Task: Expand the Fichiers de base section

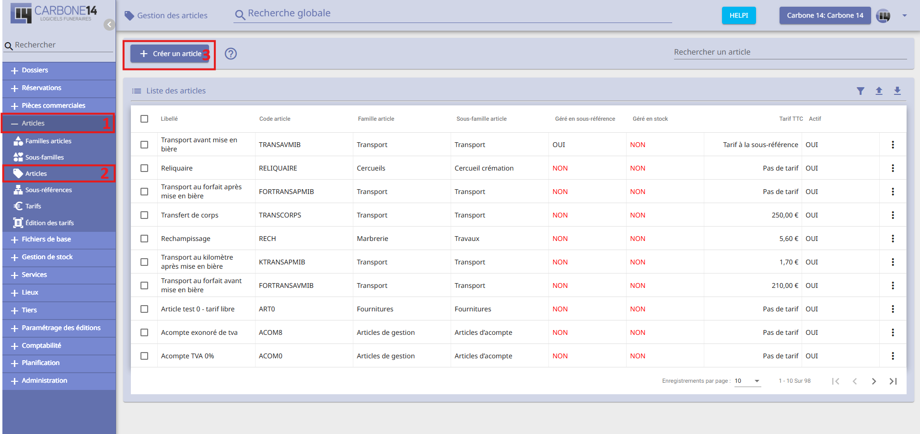Action: click(x=59, y=240)
